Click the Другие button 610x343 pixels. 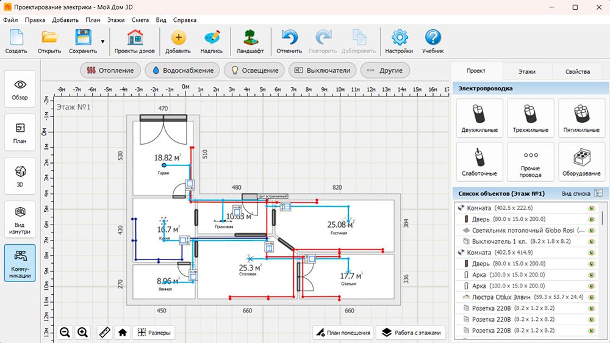pos(385,70)
